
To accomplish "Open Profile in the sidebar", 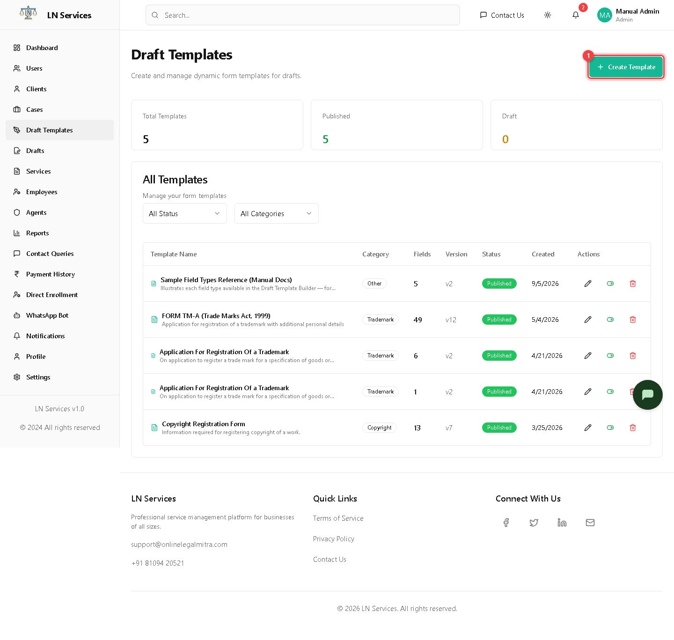I will 59,356.
